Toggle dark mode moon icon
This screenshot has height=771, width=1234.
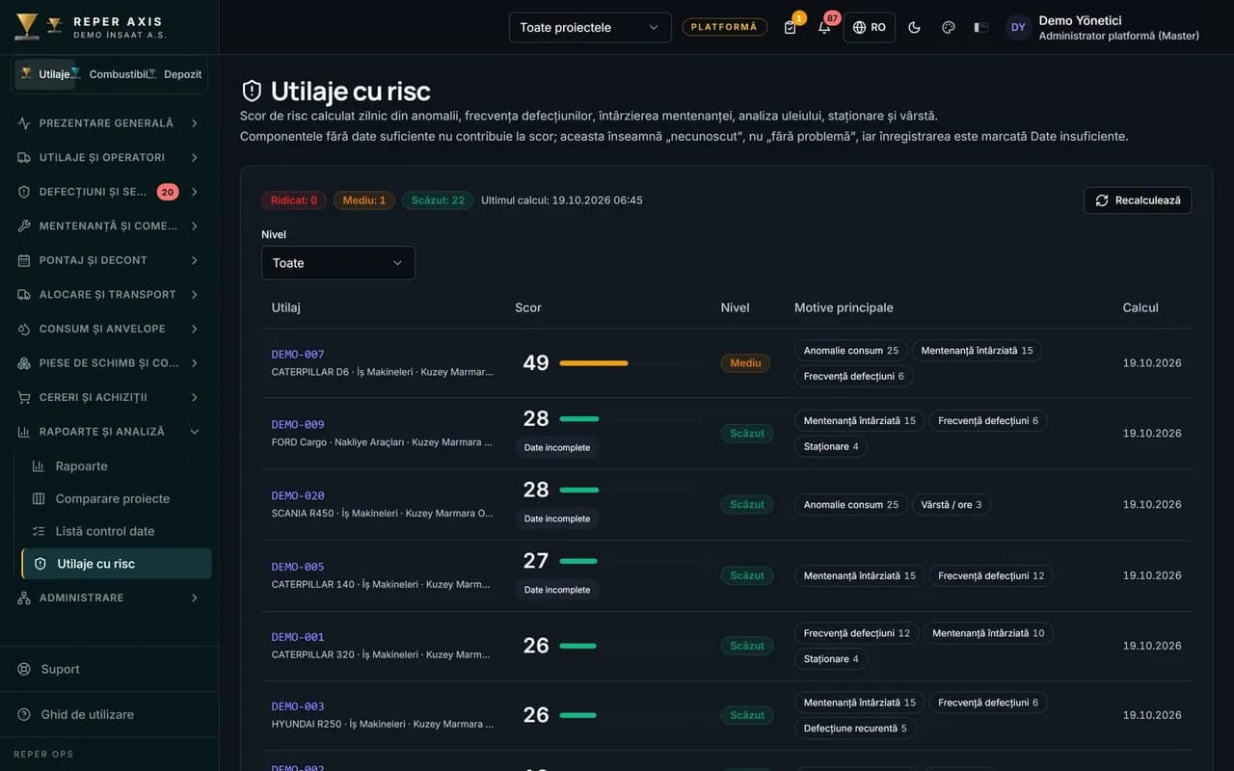(x=914, y=27)
